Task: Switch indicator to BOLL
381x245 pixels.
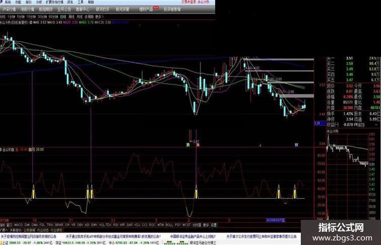Action: [169, 225]
